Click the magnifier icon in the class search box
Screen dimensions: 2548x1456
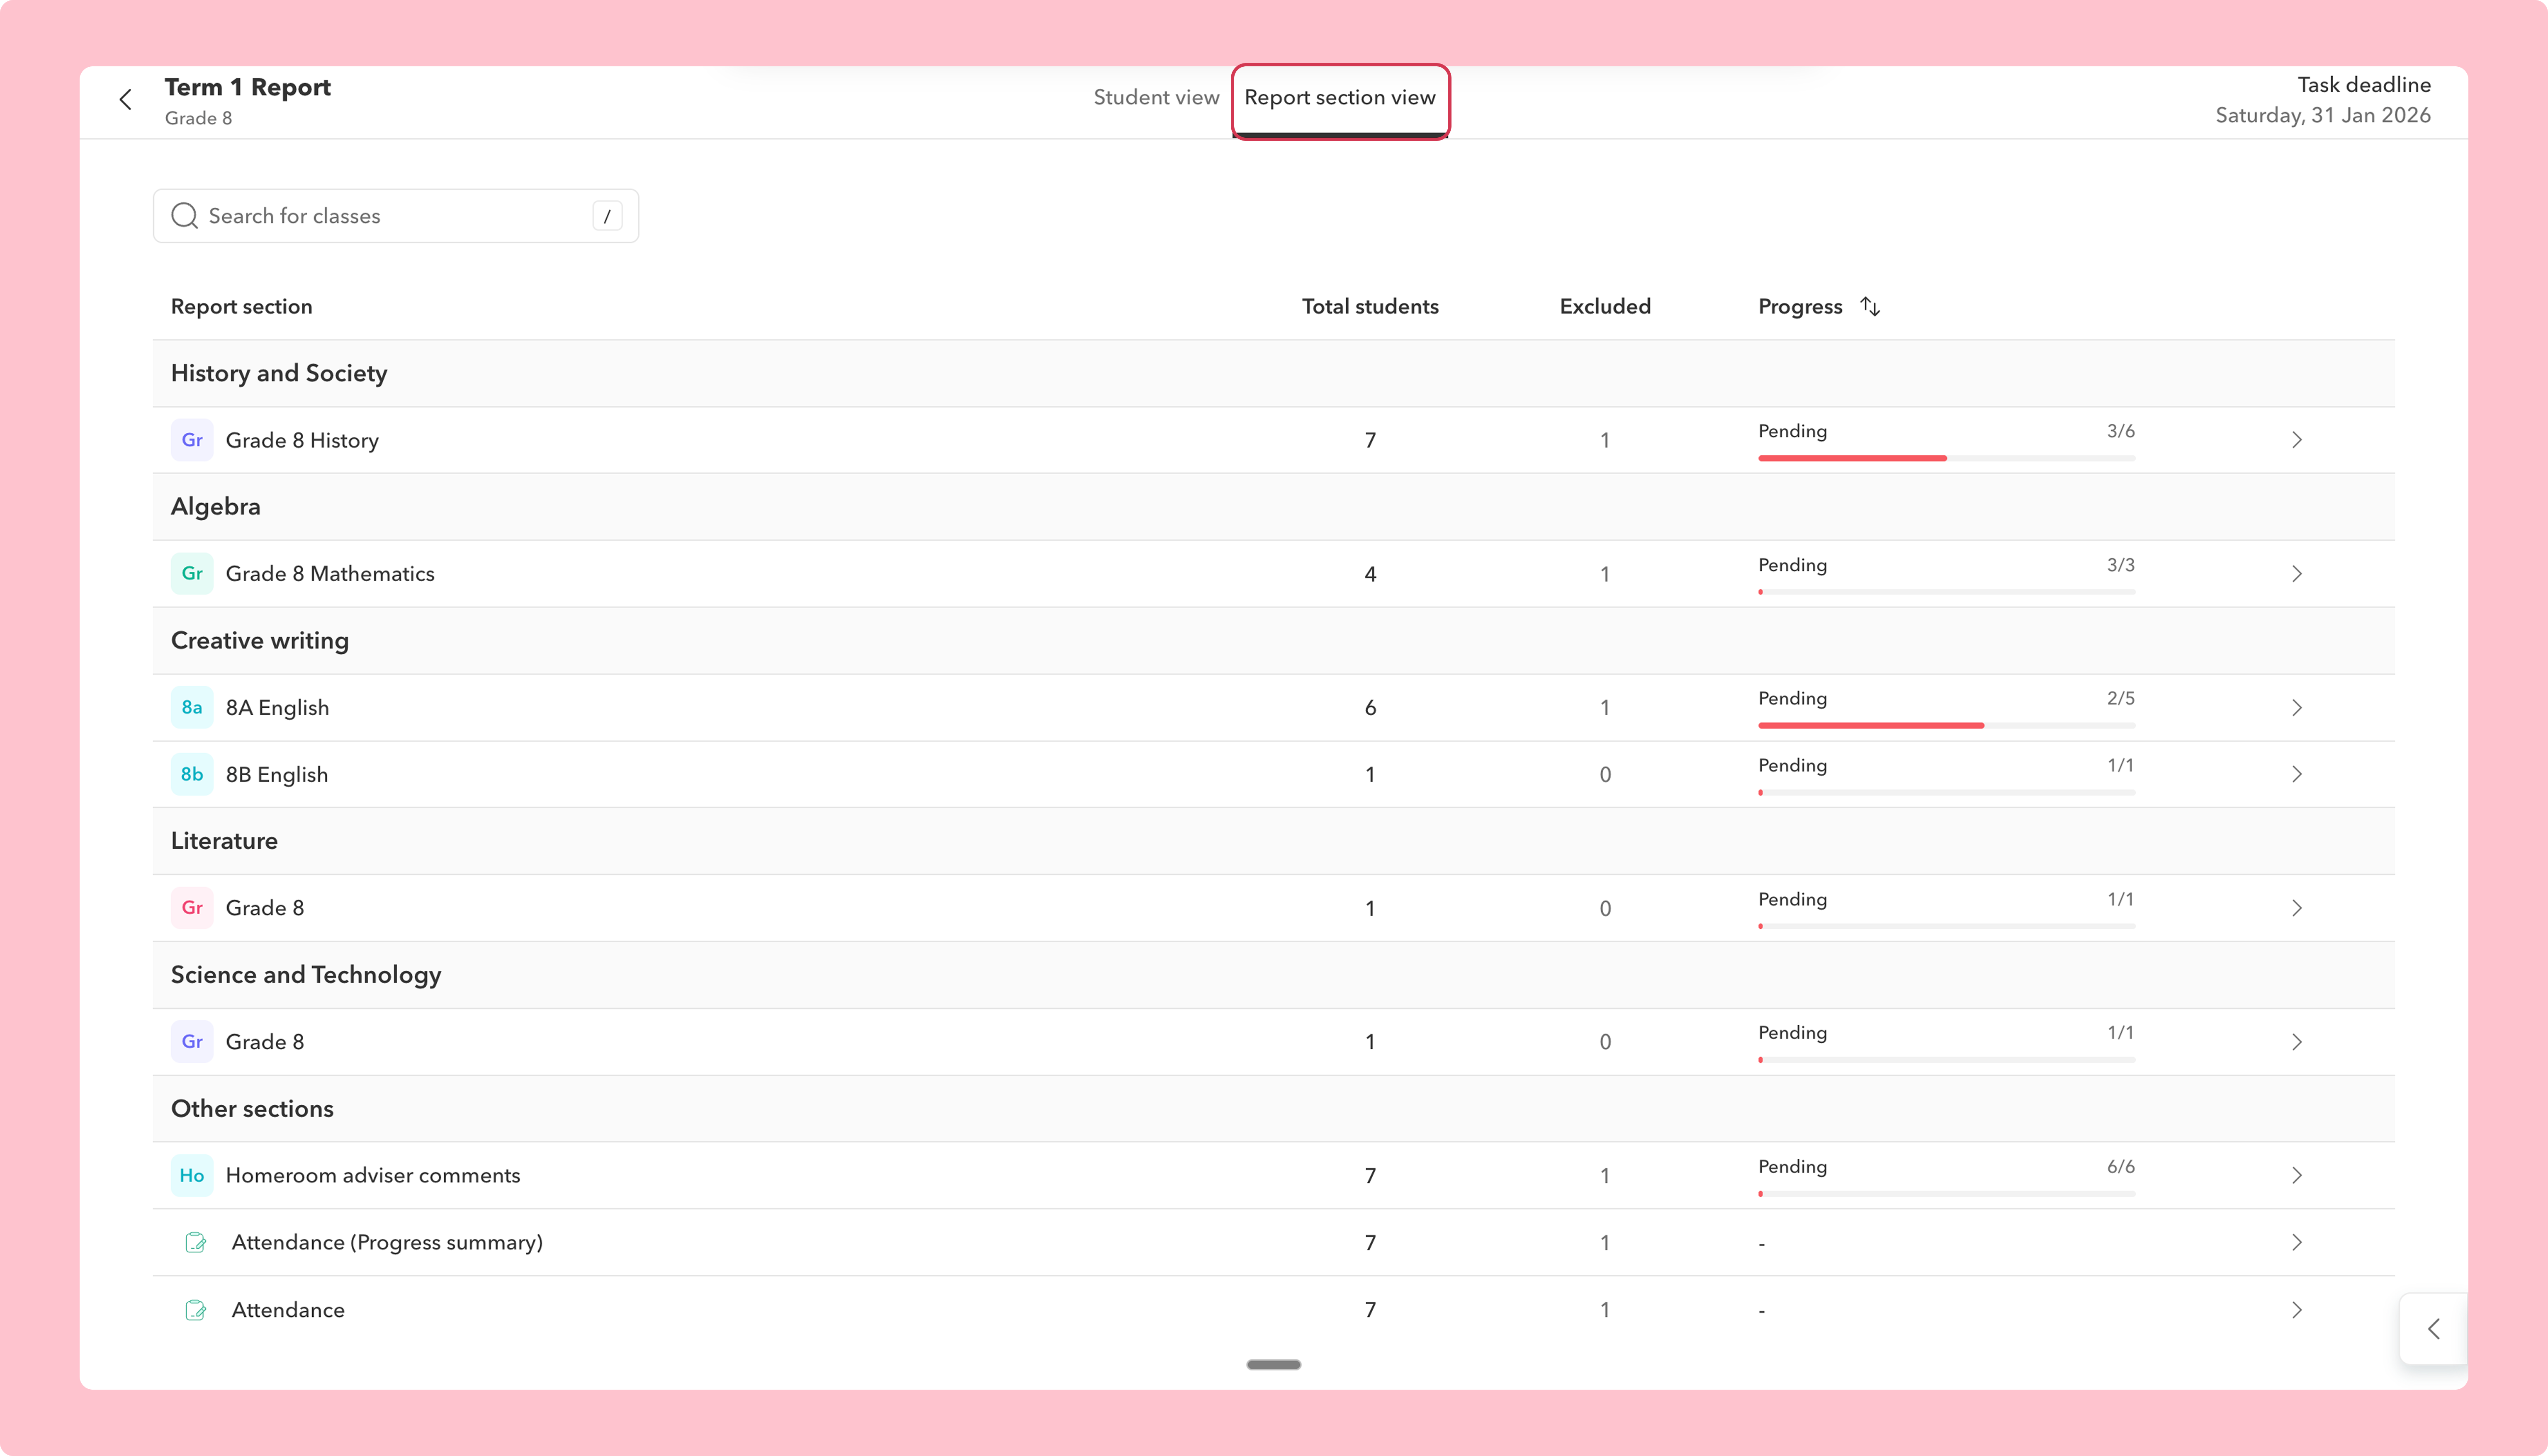pos(184,216)
